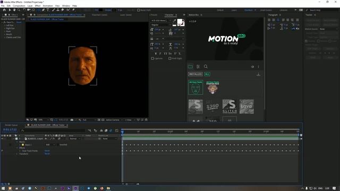340x191 pixels.
Task: Switch to Render Queue tab
Action: 11,125
